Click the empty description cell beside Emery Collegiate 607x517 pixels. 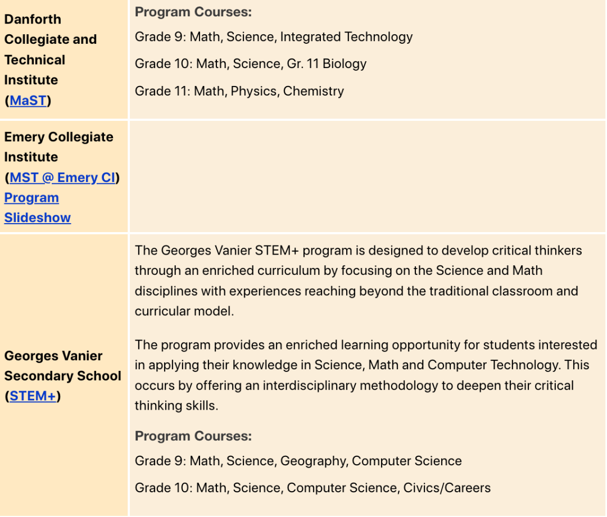pyautogui.click(x=368, y=177)
